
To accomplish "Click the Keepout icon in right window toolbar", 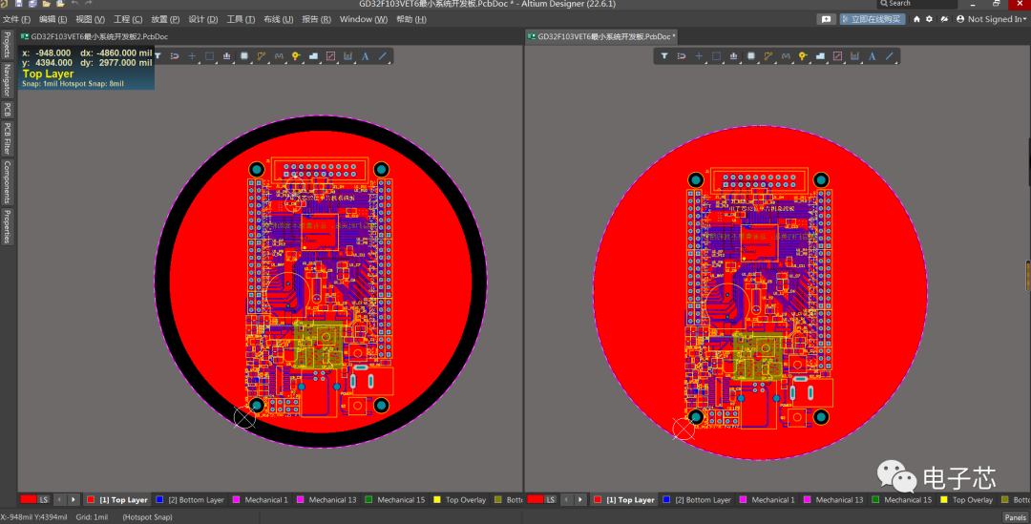I will point(838,56).
